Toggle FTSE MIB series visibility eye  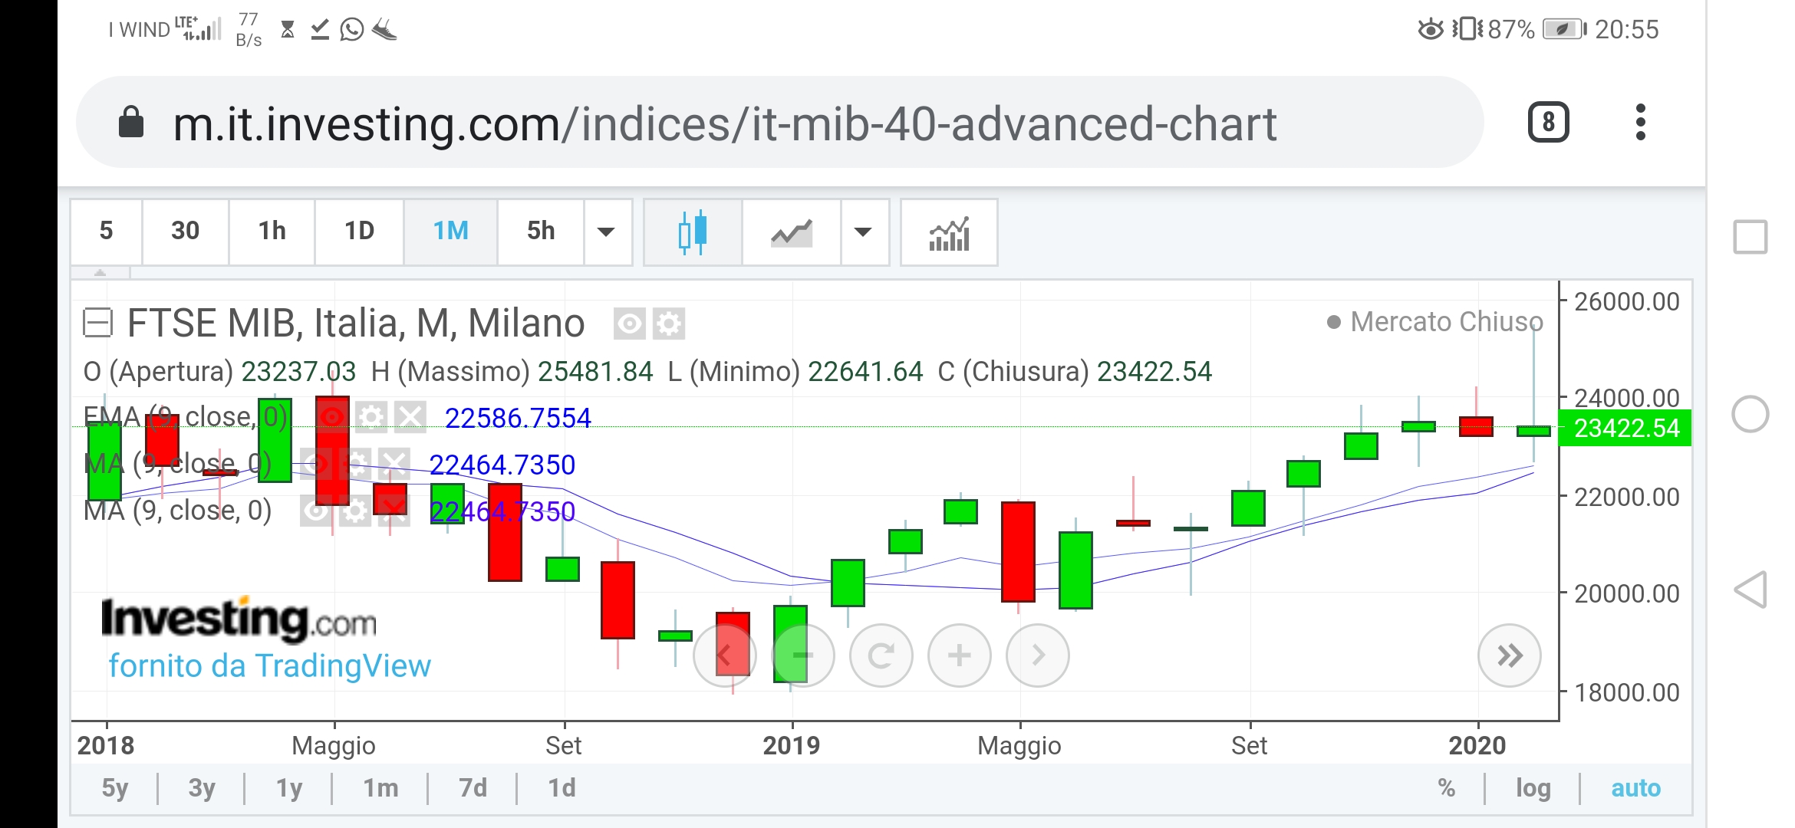point(630,324)
